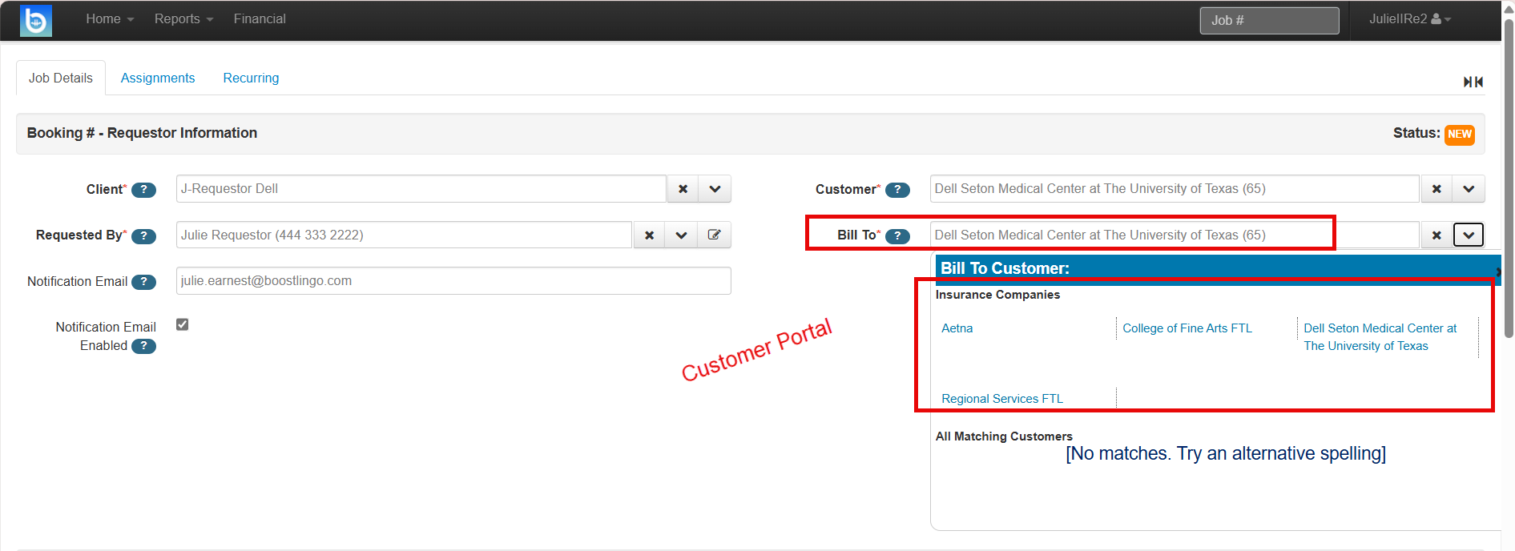
Task: Open the Reports menu
Action: click(x=183, y=19)
